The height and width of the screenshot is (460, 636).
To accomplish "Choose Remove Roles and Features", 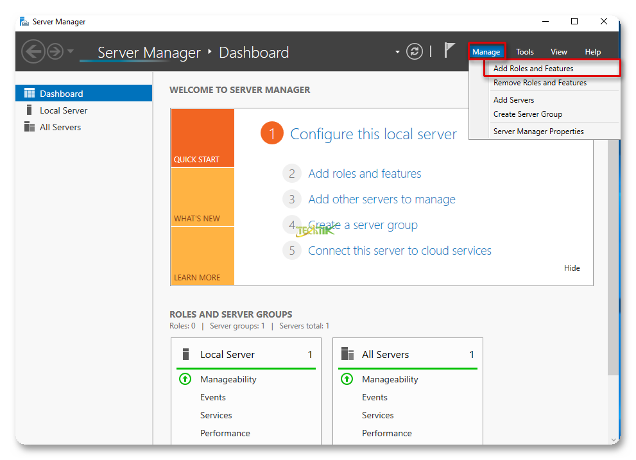I will (540, 83).
